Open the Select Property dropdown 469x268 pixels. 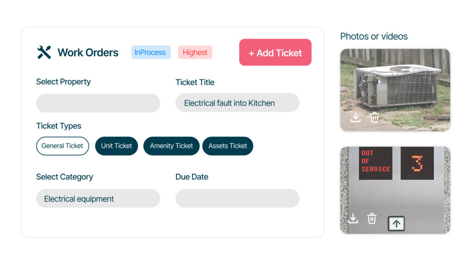(98, 103)
